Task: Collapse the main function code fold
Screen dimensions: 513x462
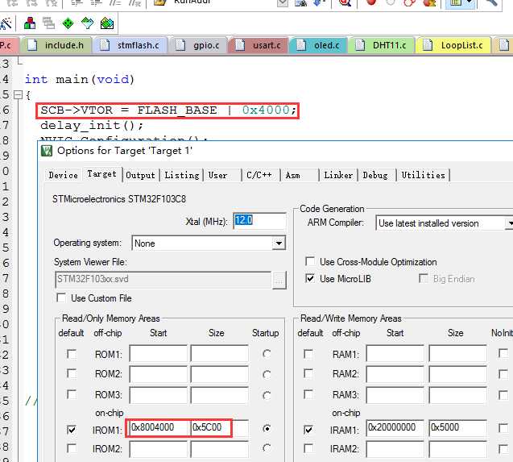Action: tap(19, 95)
